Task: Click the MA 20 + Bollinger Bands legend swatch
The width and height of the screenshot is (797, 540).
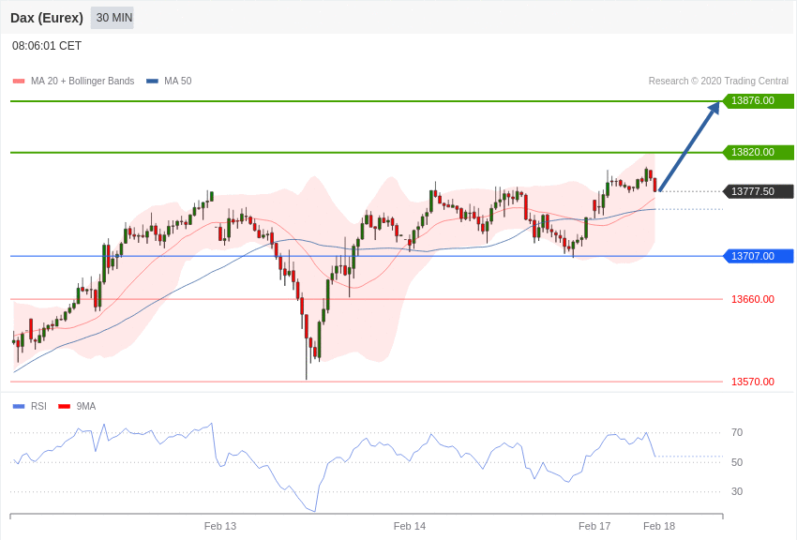Action: [19, 81]
